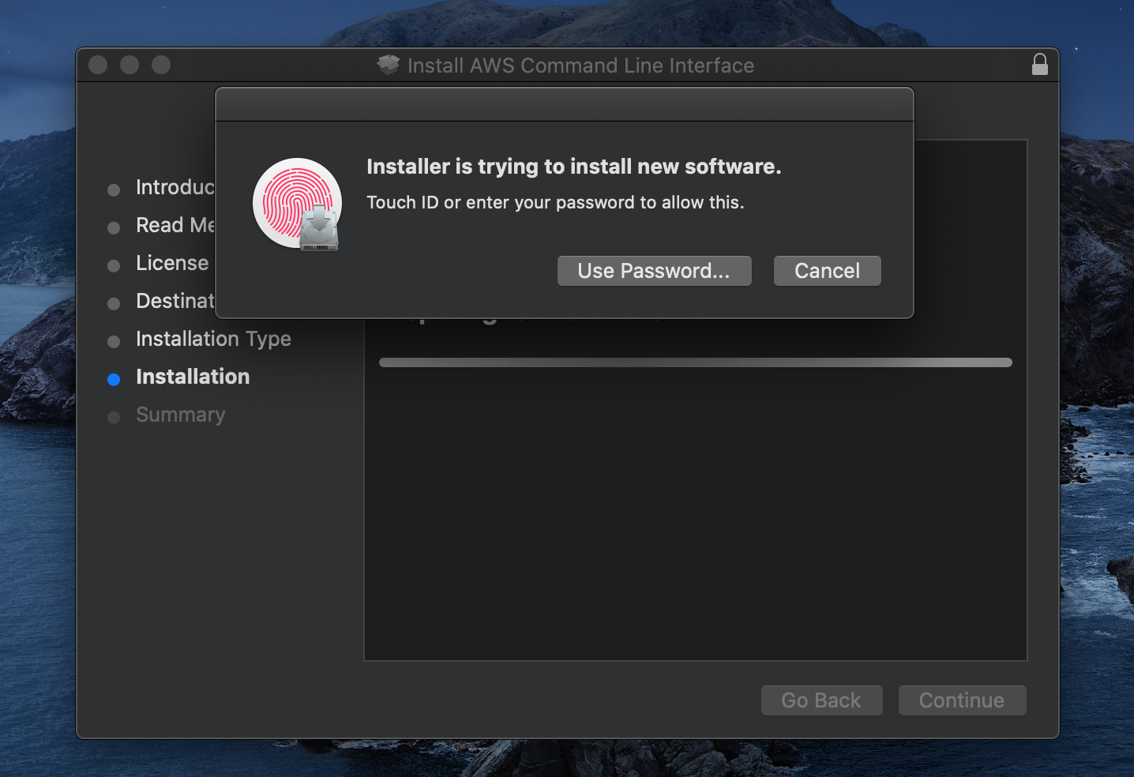Select the License step in sidebar
Viewport: 1134px width, 777px height.
coord(172,263)
